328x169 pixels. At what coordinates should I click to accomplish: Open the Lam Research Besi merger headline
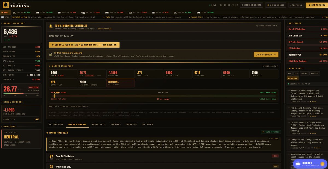308,126
